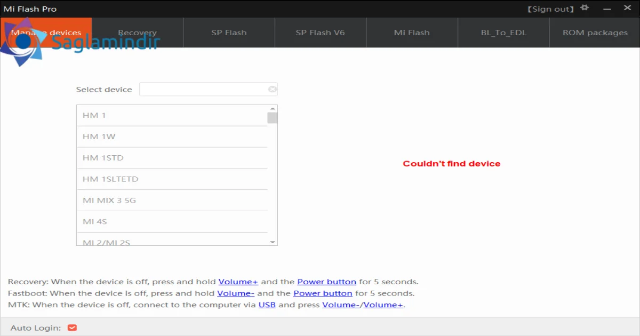Open Volume- link in MTK line

(341, 305)
